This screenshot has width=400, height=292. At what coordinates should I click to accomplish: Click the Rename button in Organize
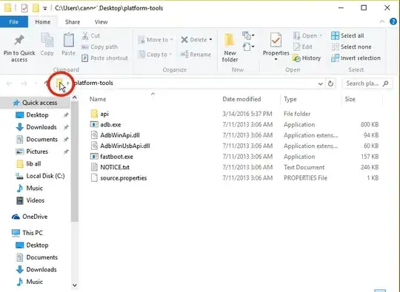coord(196,54)
